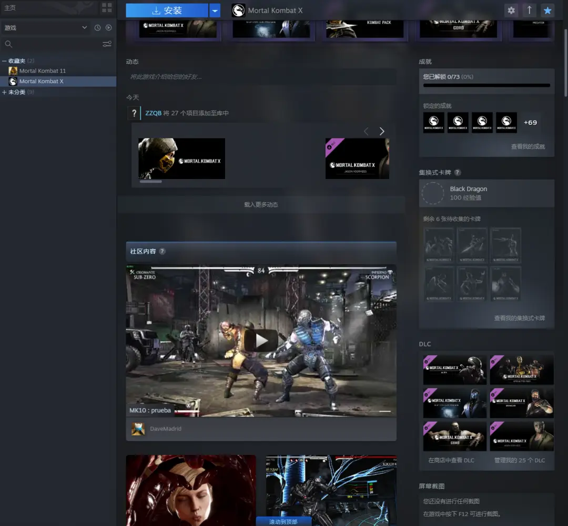Open the Alien DLC thumbnail in DLC panel
568x526 pixels.
(454, 370)
